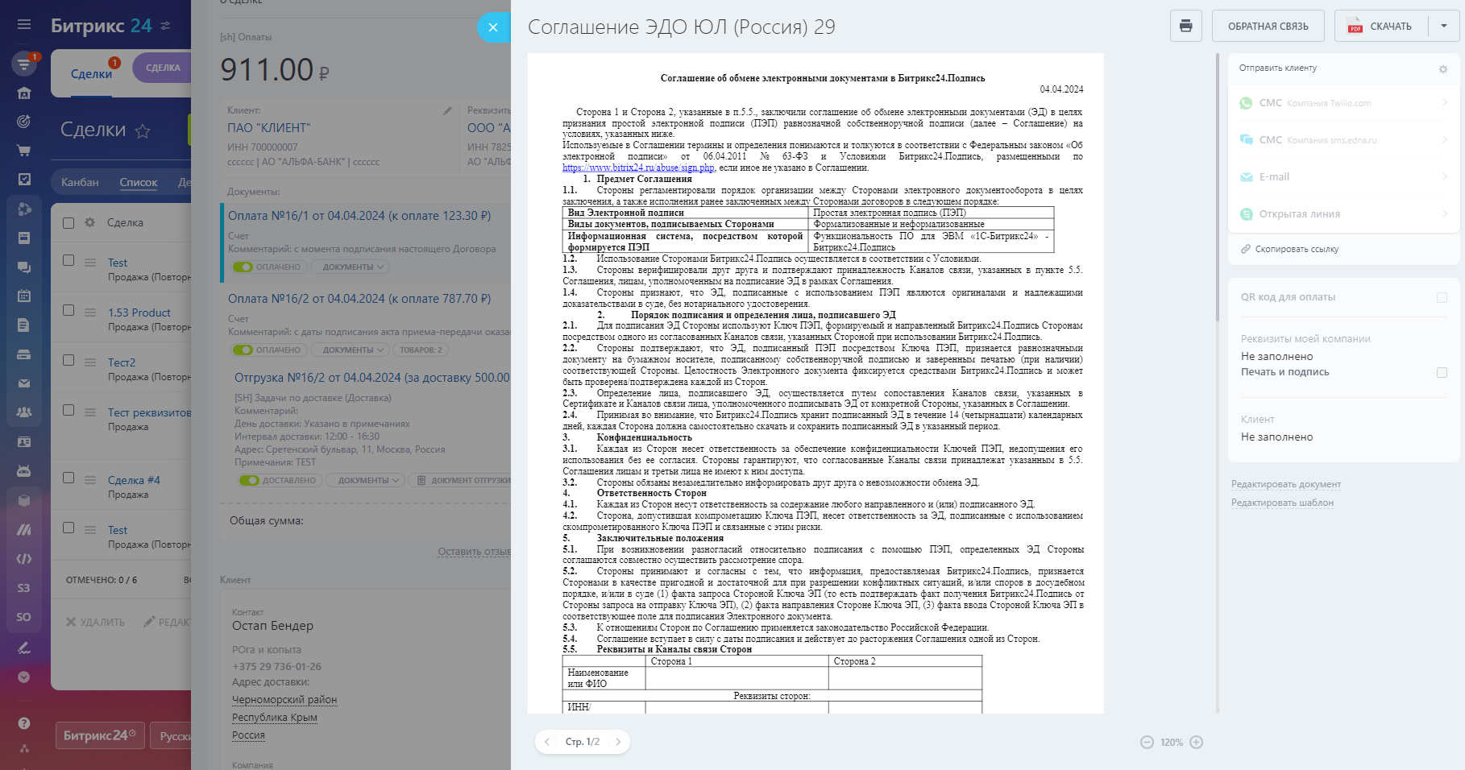Click Редактировать шаблон link

[x=1282, y=503]
